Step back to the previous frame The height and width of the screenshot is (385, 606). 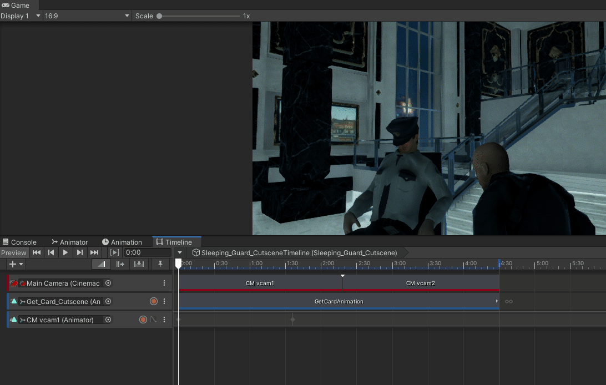51,252
